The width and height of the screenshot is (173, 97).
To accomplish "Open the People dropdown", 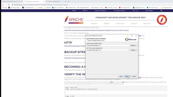I will (107, 23).
